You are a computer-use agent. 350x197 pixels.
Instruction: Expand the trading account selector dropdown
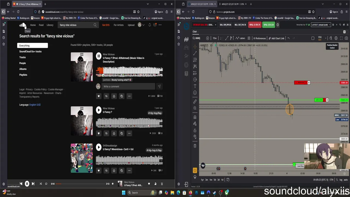pyautogui.click(x=204, y=25)
